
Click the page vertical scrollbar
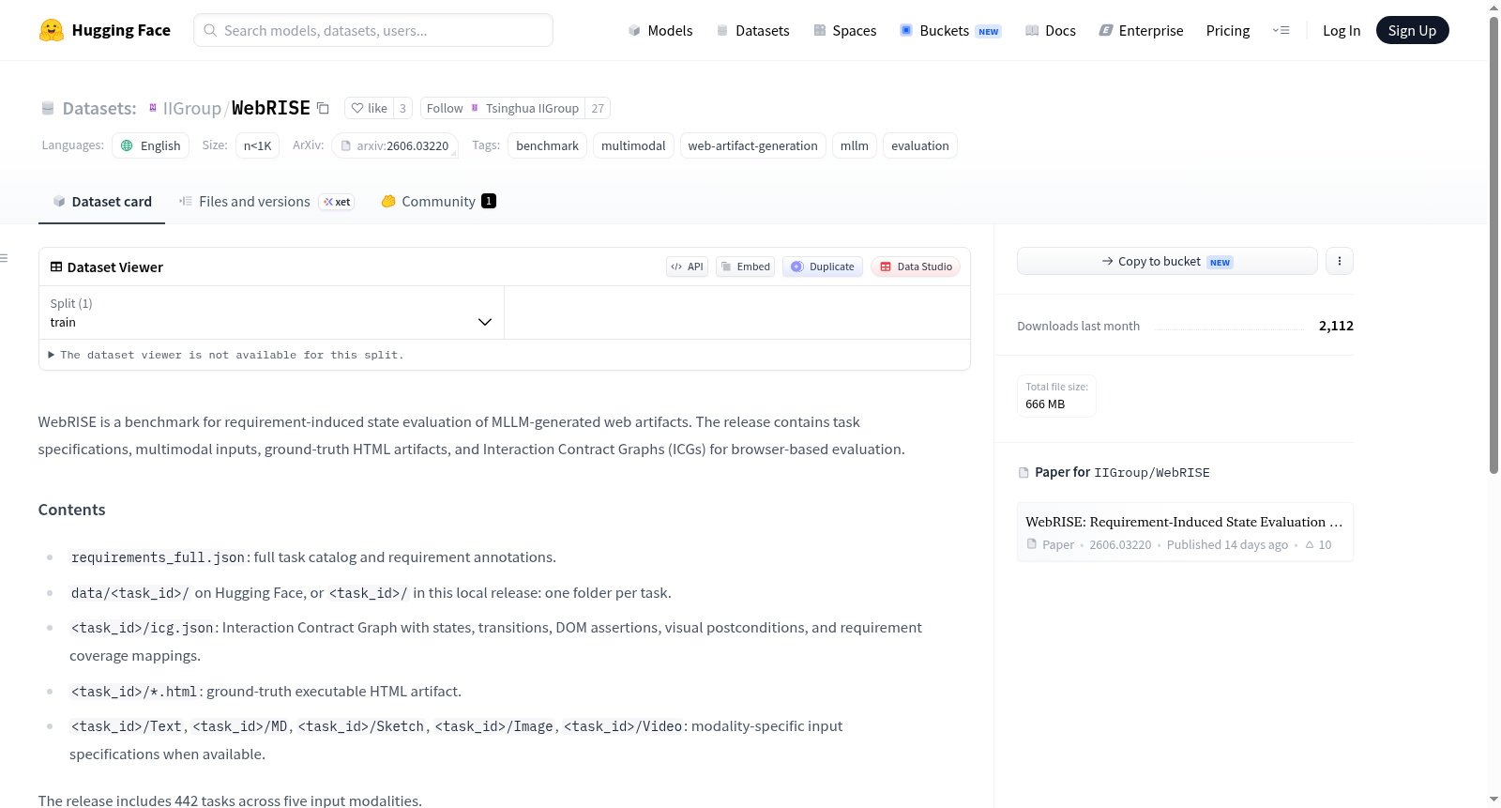click(1493, 244)
